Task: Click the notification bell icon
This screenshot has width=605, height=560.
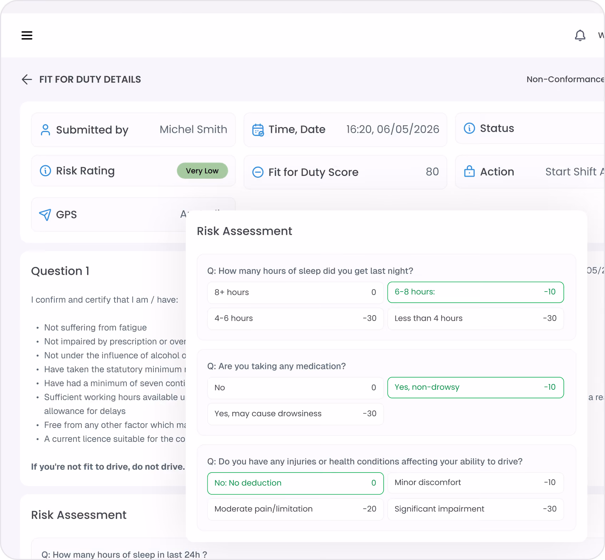Action: 580,35
